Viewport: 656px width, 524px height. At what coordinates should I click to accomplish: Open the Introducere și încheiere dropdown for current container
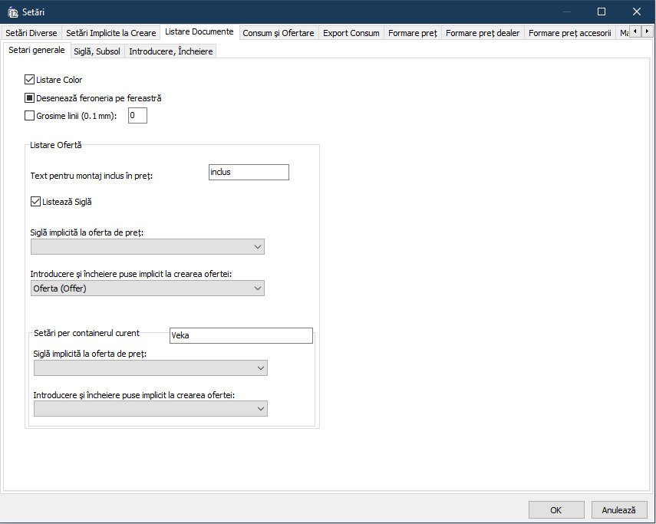pos(150,410)
